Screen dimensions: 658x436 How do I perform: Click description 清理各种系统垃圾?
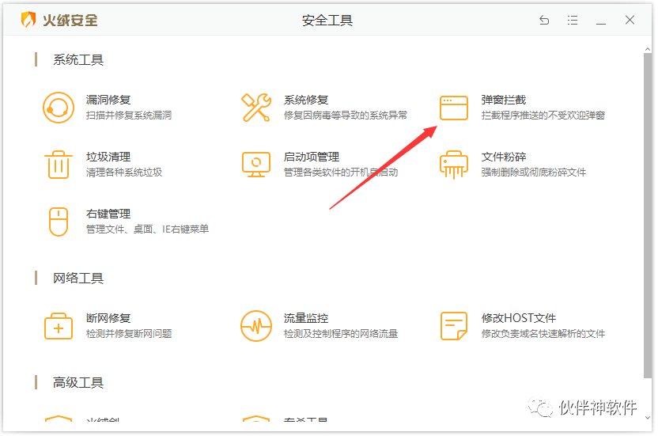[x=124, y=173]
